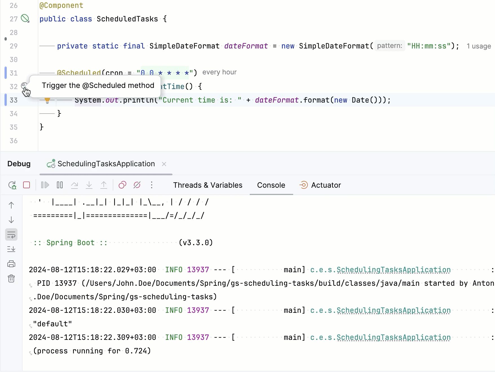Image resolution: width=495 pixels, height=372 pixels.
Task: Step out of the current method
Action: click(x=104, y=185)
